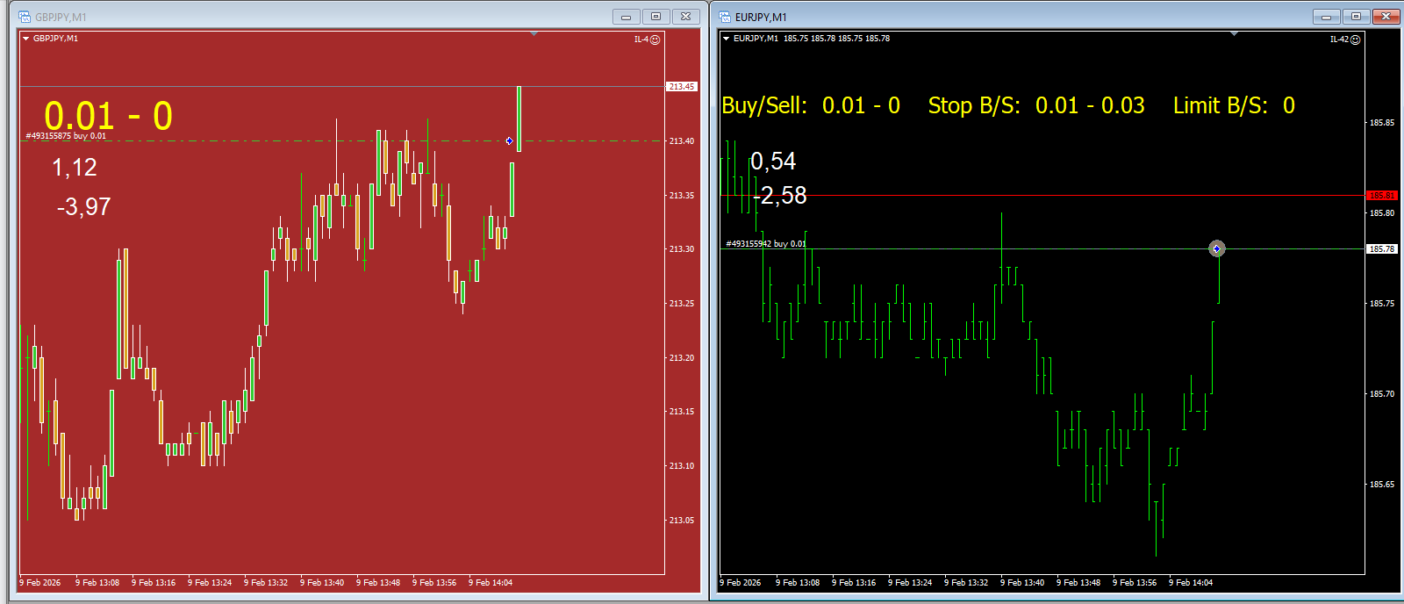
Task: Click the 0,54 value on EURJPY chart
Action: click(773, 161)
